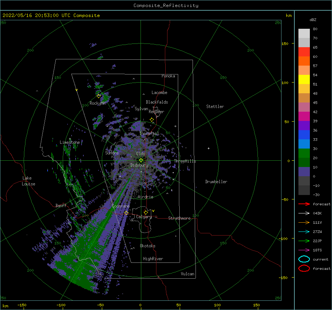The image size is (332, 310).
Task: Click yellow diamond marker near Red Deer
Action: [152, 120]
